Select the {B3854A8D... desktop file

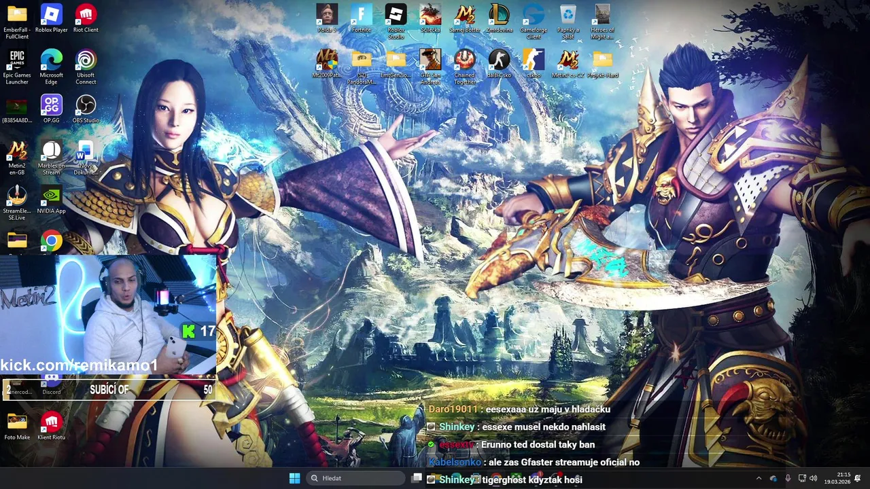point(17,110)
